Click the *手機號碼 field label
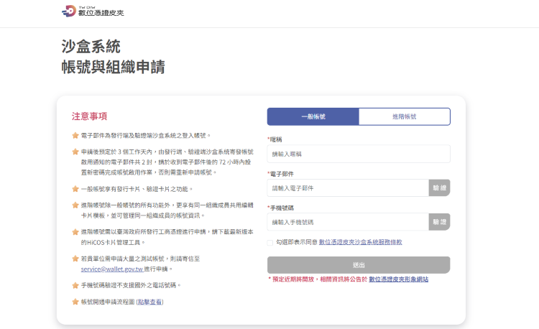Screen dimensions: 539x329 point(280,208)
